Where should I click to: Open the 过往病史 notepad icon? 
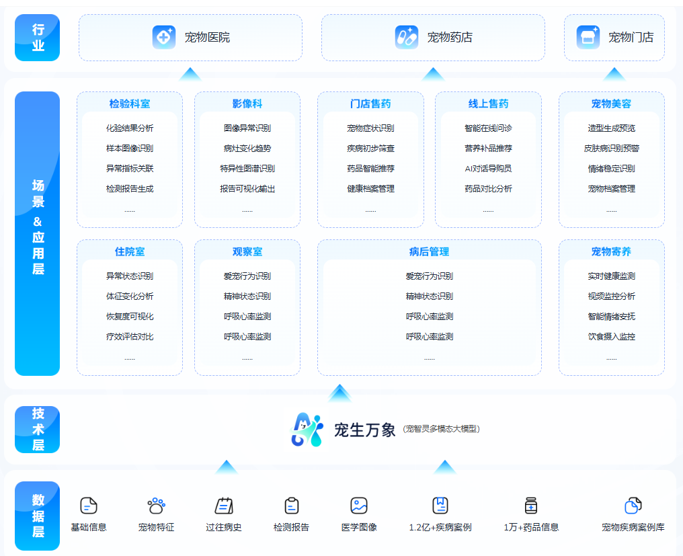coord(224,506)
